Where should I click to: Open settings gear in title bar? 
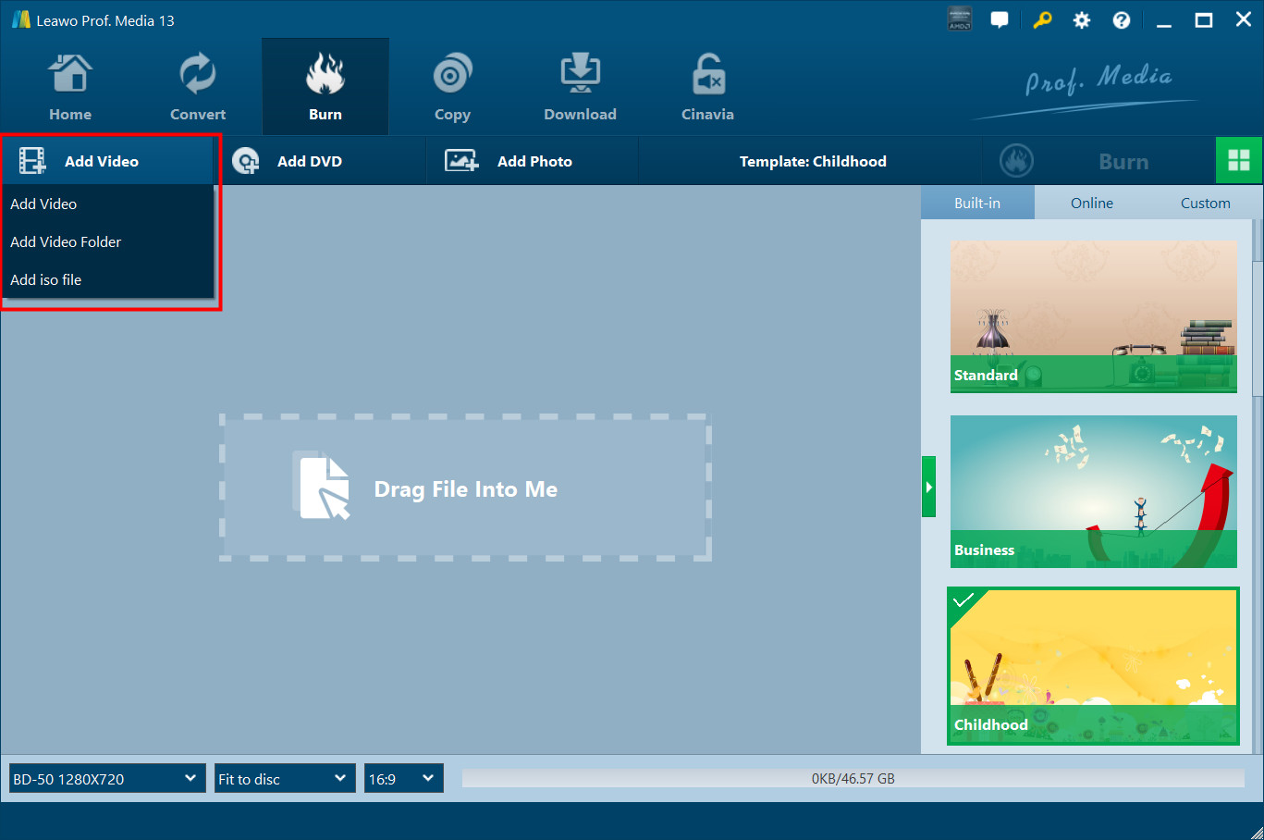1081,20
